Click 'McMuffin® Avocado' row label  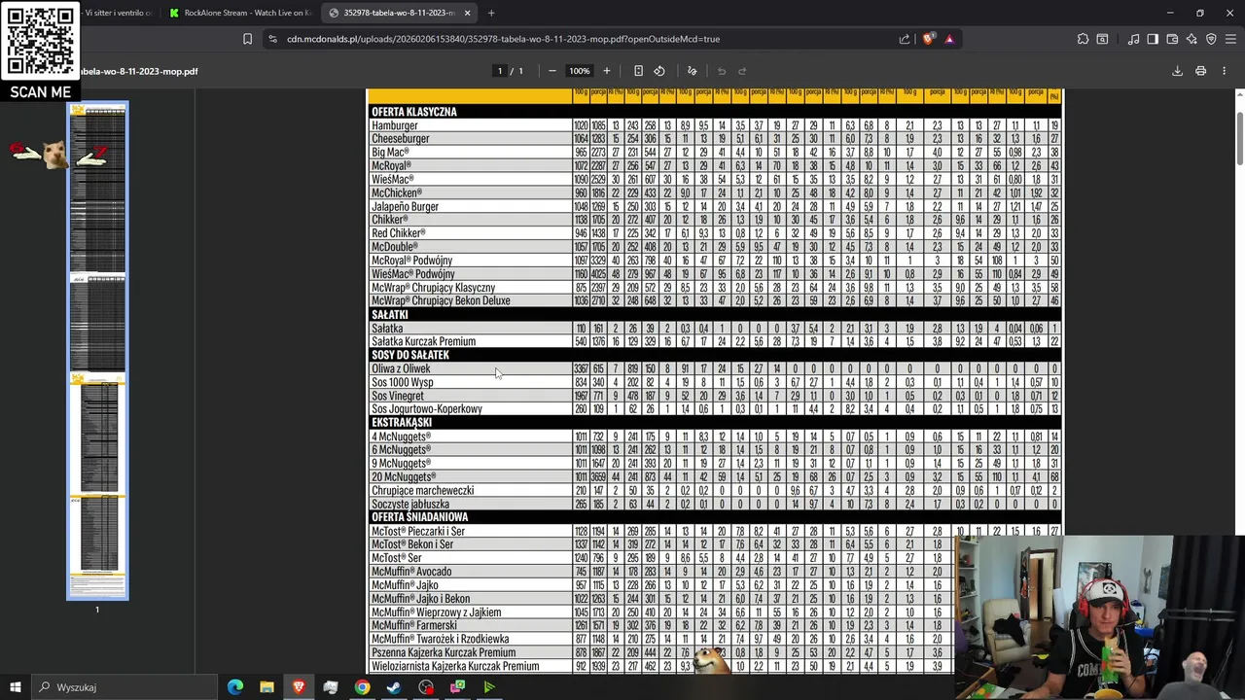(x=411, y=572)
